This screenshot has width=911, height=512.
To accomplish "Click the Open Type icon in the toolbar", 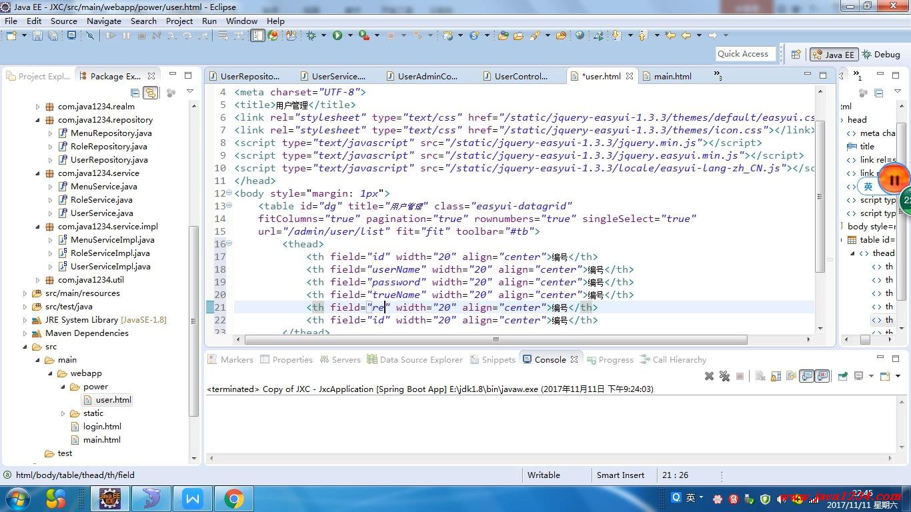I will tap(503, 35).
